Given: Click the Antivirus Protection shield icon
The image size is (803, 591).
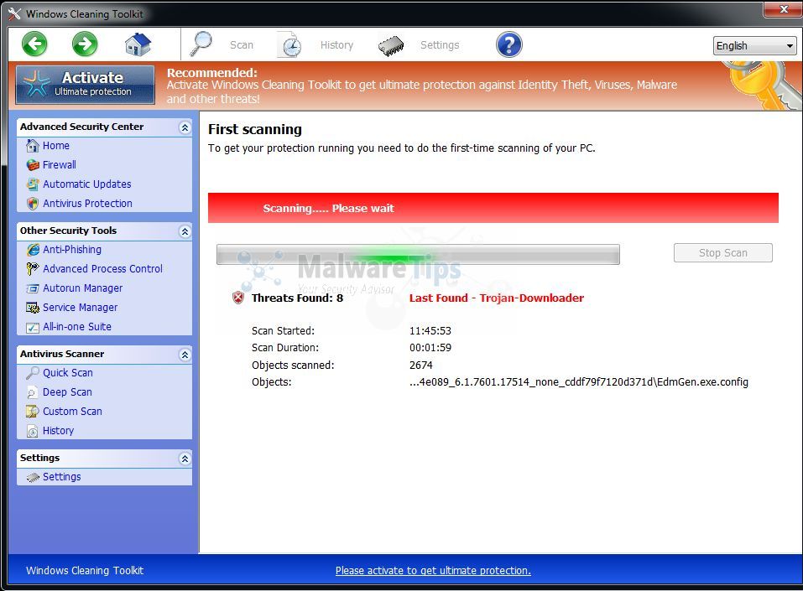Looking at the screenshot, I should pyautogui.click(x=33, y=204).
